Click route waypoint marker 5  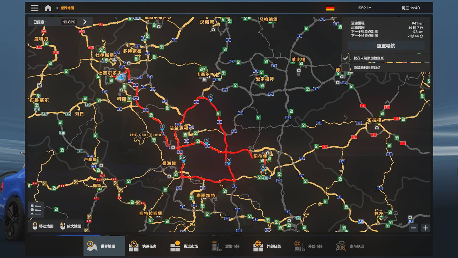coord(206,142)
